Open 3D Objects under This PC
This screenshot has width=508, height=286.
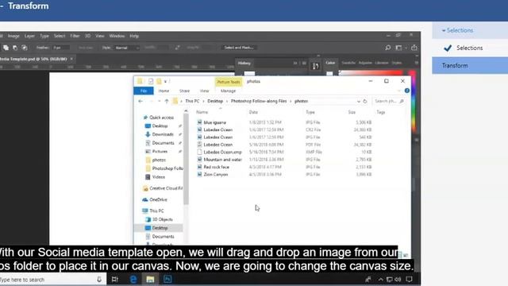click(162, 219)
